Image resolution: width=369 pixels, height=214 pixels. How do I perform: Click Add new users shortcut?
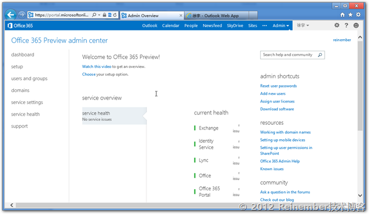click(273, 94)
